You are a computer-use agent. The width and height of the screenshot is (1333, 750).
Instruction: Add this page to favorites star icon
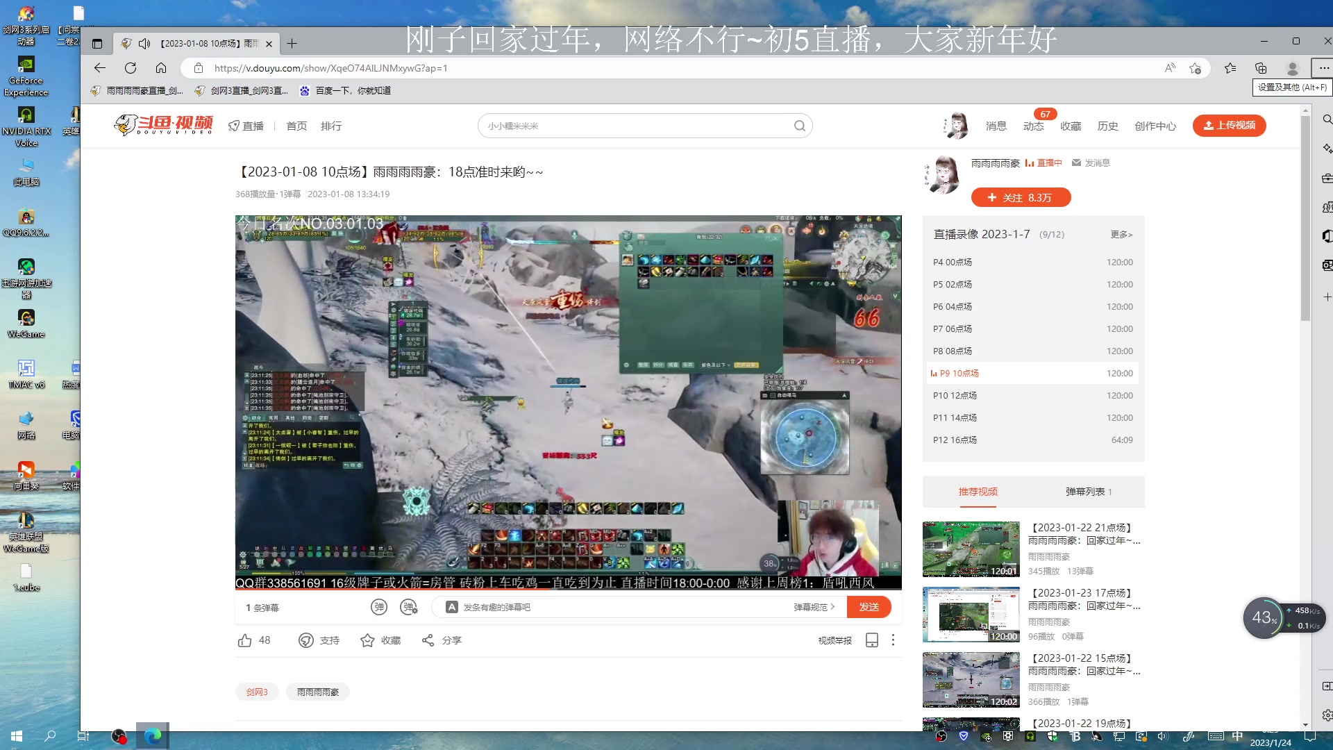1195,68
